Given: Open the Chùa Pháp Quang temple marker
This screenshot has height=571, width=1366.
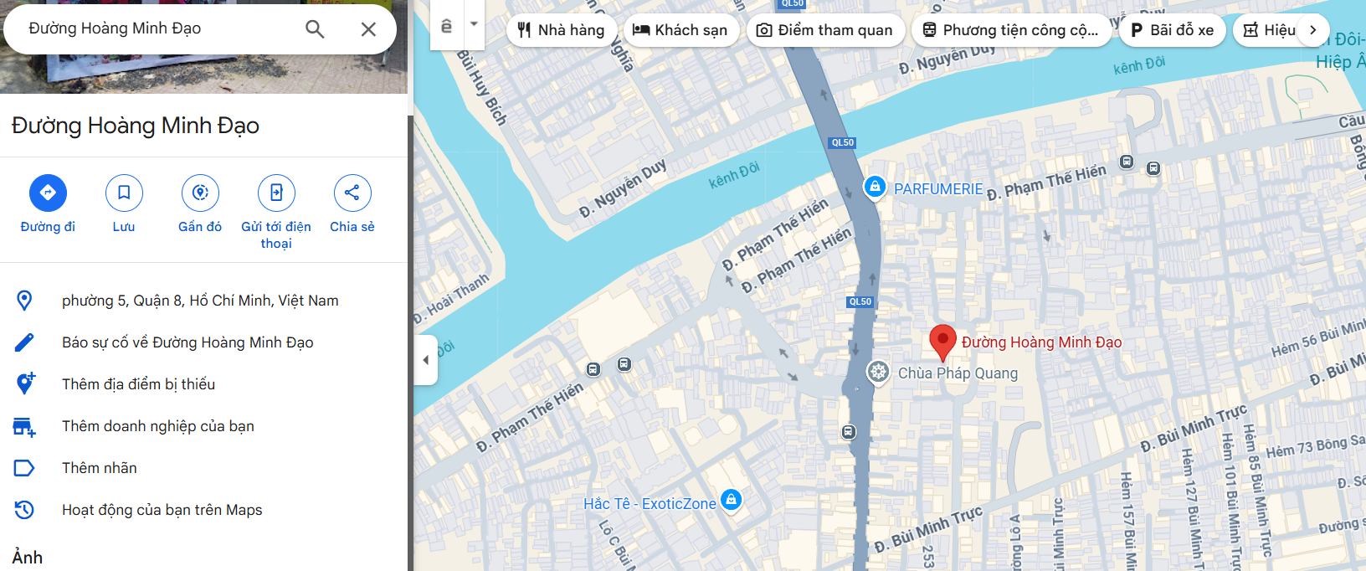Looking at the screenshot, I should click(x=878, y=372).
